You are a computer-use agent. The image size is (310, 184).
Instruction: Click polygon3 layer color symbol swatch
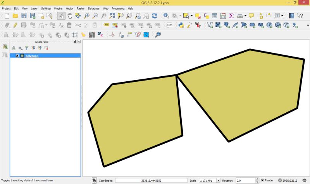(x=22, y=56)
